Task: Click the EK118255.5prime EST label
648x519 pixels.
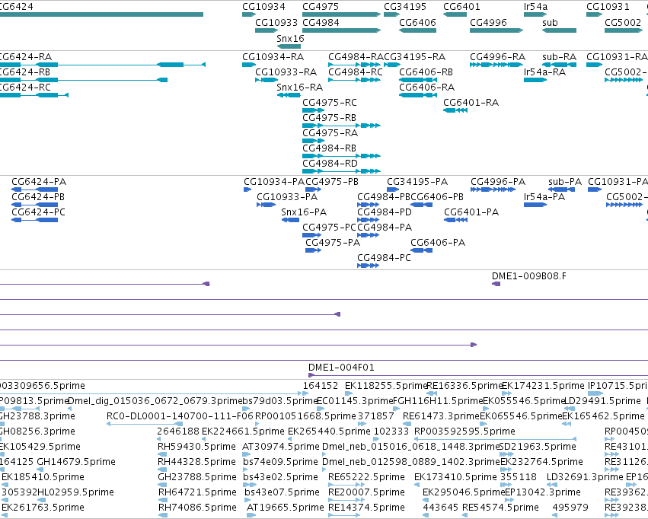Action: point(386,386)
